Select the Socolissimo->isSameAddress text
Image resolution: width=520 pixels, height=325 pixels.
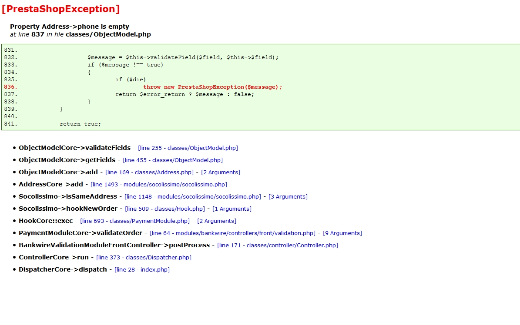(68, 196)
